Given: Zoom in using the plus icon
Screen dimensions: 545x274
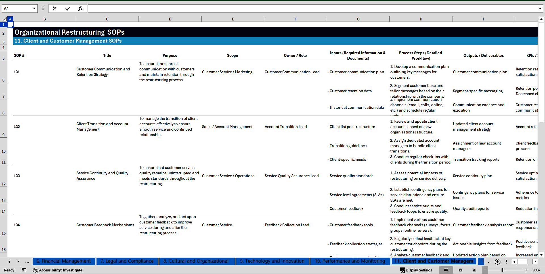Looking at the screenshot, I should pyautogui.click(x=527, y=270).
